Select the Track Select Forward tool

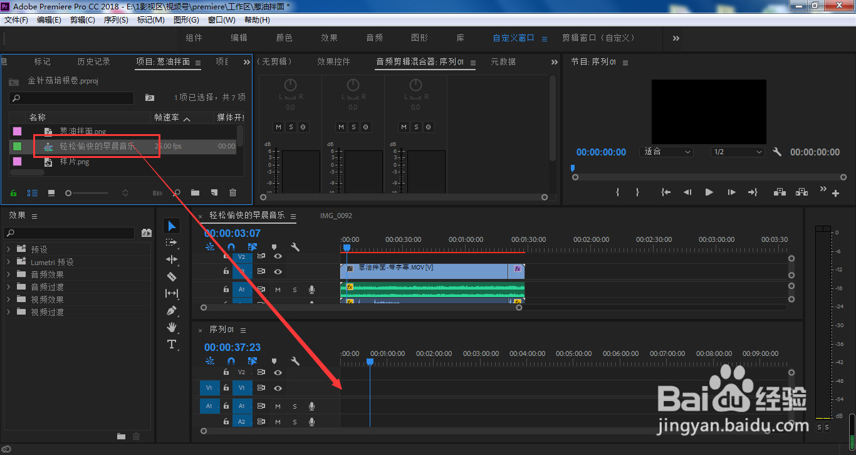(x=172, y=243)
